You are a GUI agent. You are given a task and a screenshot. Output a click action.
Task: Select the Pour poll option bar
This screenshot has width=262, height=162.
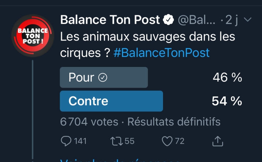point(104,77)
